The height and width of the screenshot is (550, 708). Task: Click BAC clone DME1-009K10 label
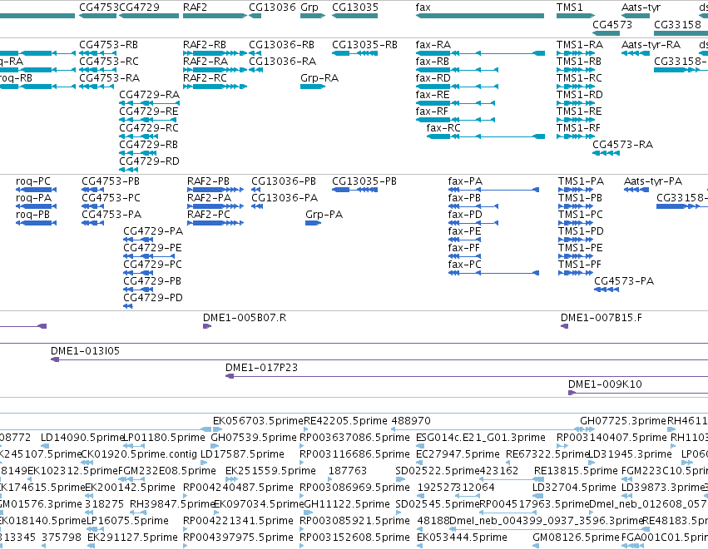coord(605,384)
